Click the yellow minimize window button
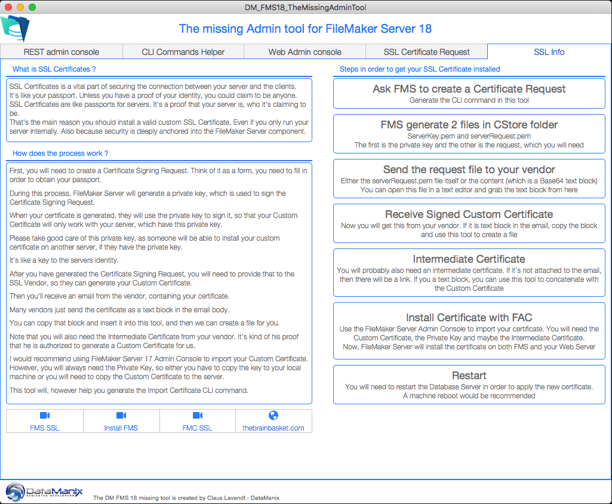The height and width of the screenshot is (504, 612). [x=21, y=7]
